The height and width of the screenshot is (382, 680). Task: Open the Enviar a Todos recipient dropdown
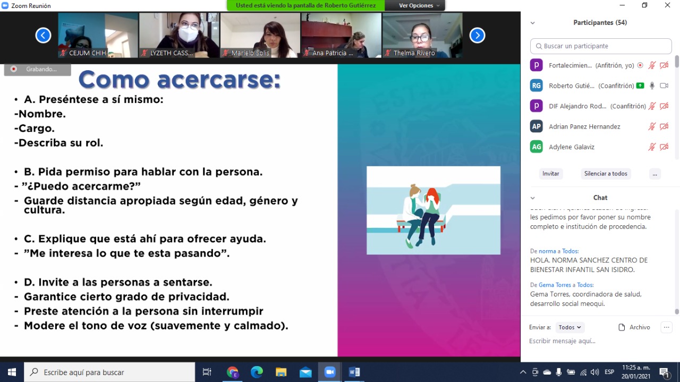click(x=571, y=327)
